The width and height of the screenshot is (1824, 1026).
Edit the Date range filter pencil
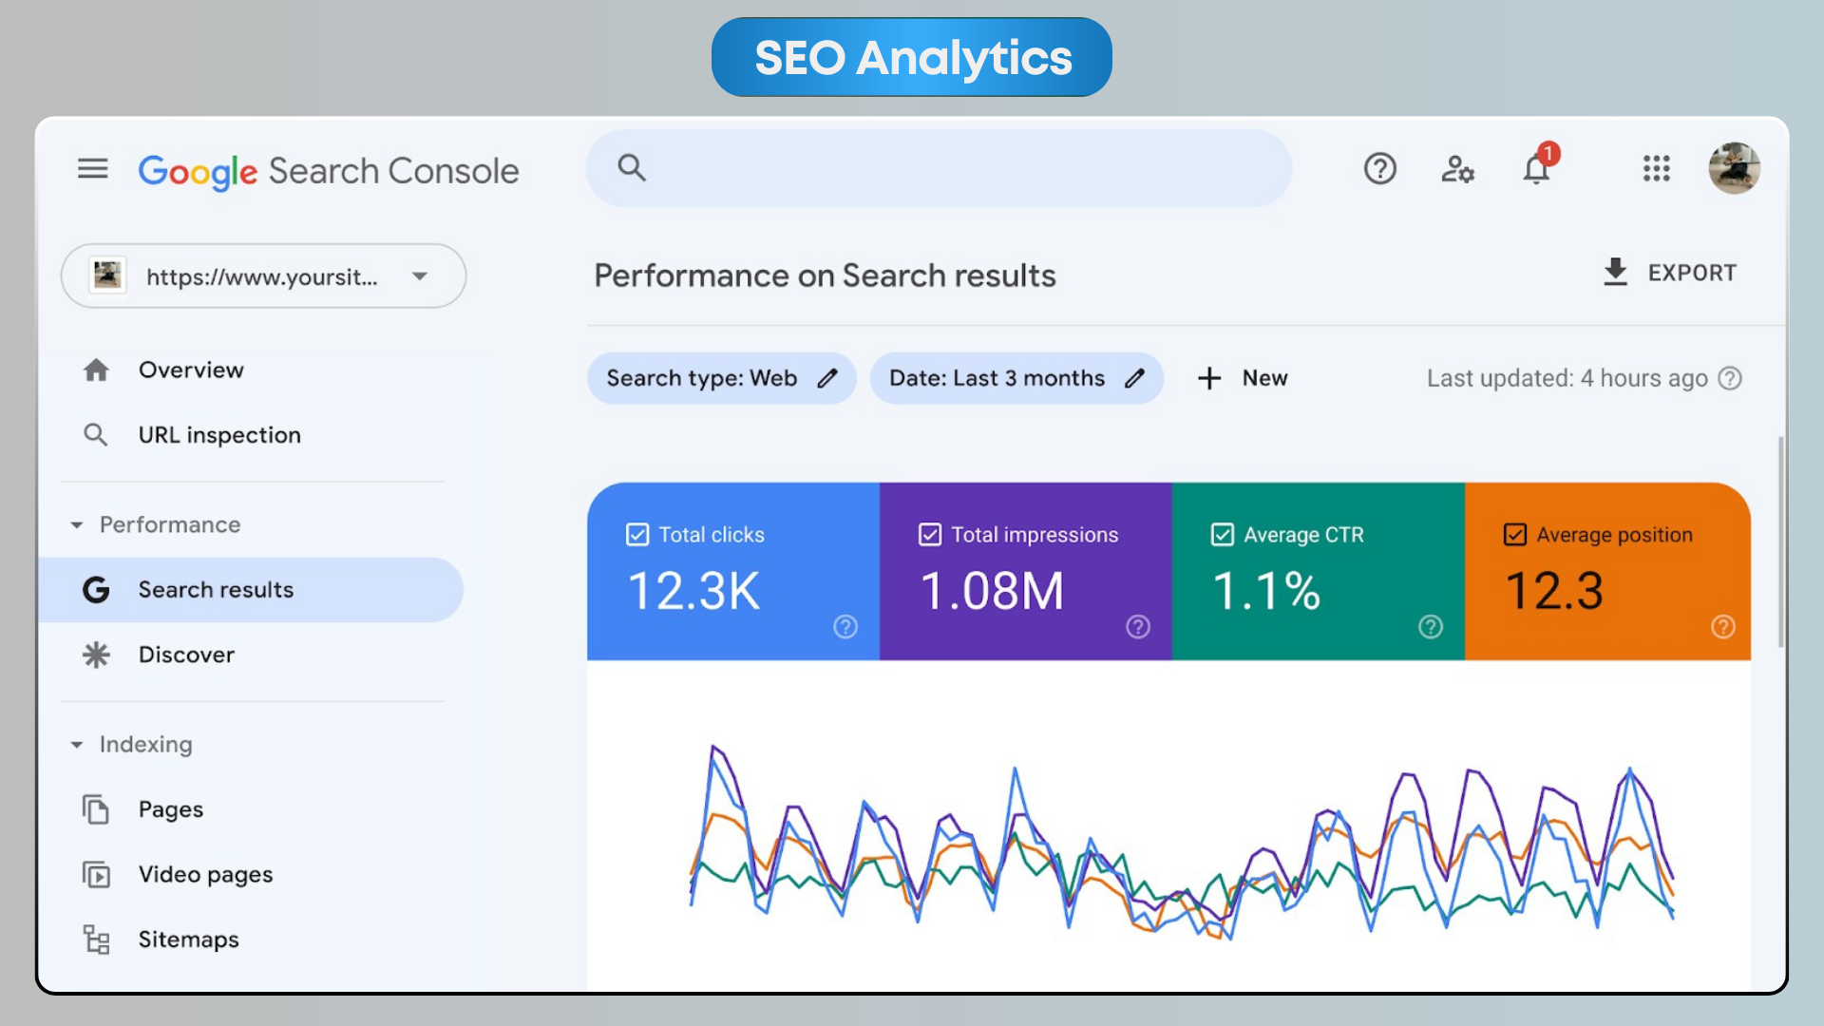point(1134,378)
